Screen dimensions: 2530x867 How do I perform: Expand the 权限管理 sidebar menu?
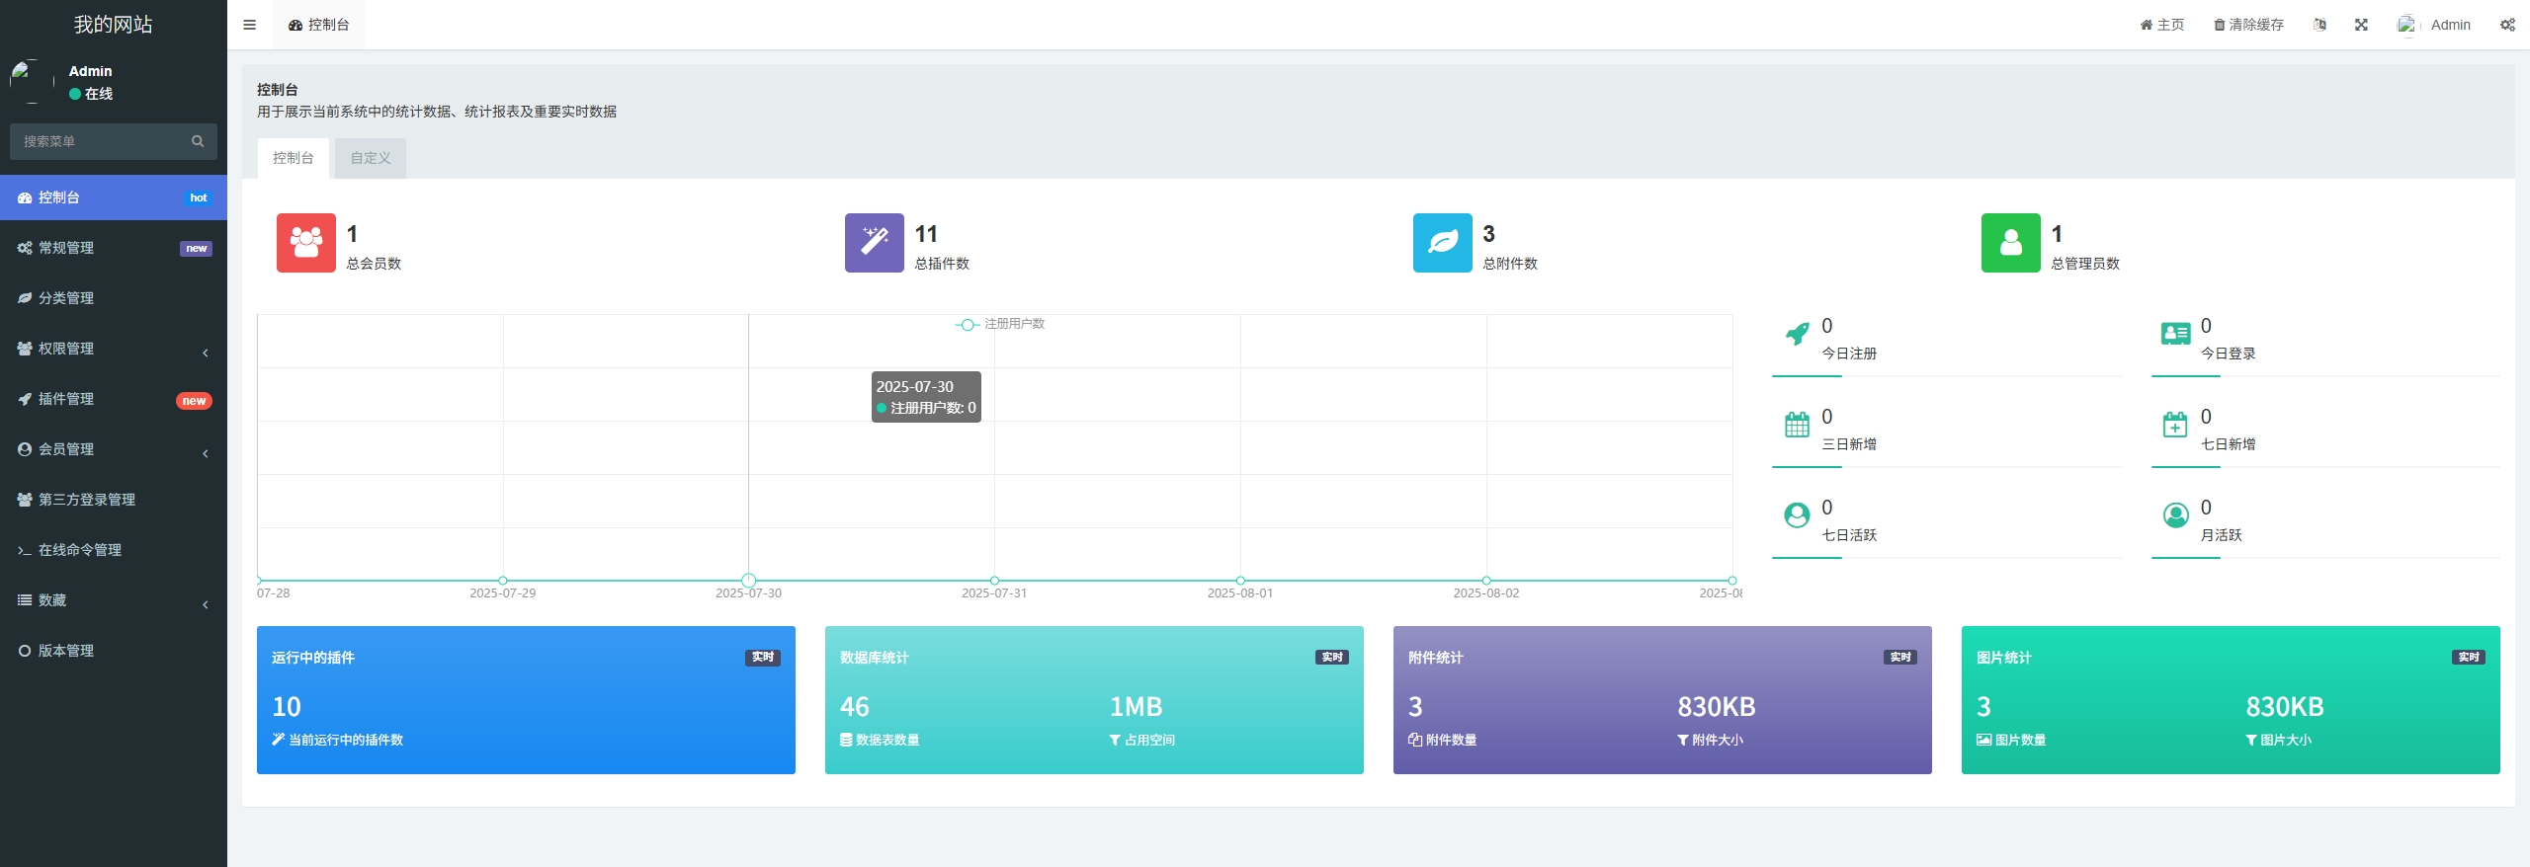(x=114, y=349)
